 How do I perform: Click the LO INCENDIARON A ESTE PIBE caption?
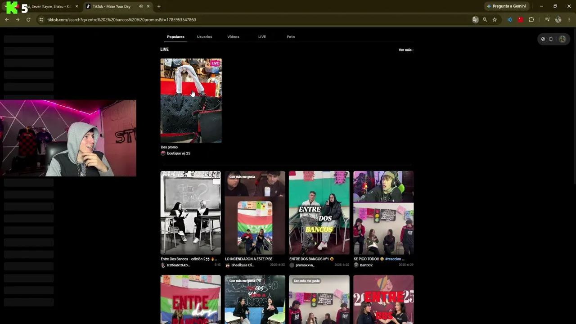(249, 259)
